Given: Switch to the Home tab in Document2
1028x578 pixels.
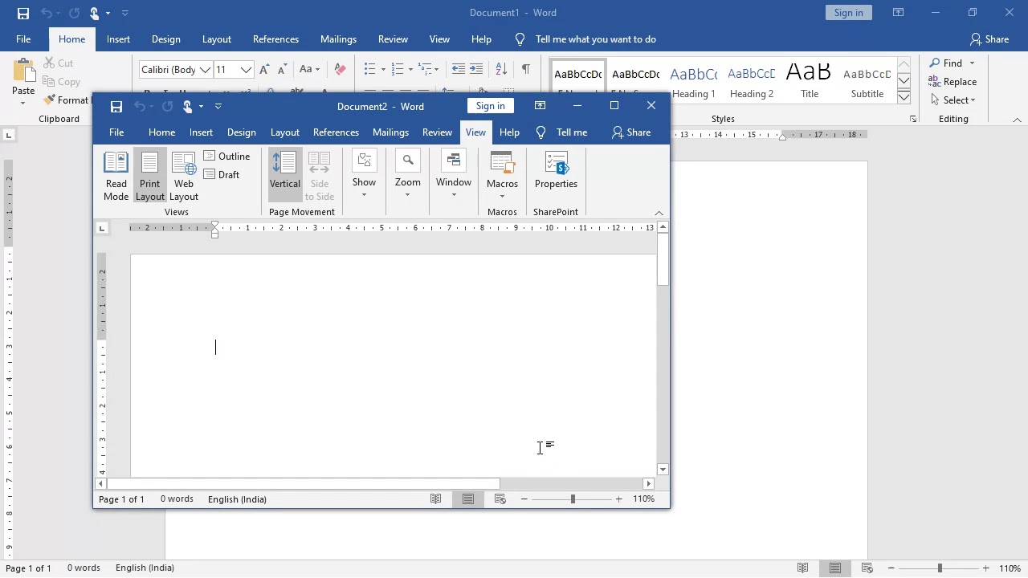Looking at the screenshot, I should [161, 132].
